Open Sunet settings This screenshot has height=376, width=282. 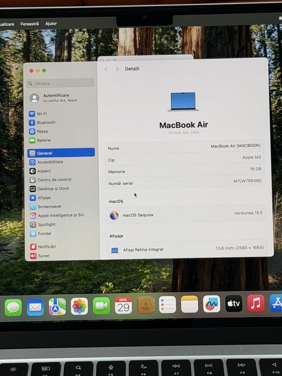[x=40, y=256]
